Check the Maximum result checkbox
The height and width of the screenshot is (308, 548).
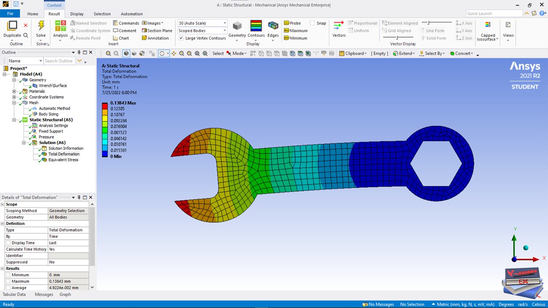(9, 281)
